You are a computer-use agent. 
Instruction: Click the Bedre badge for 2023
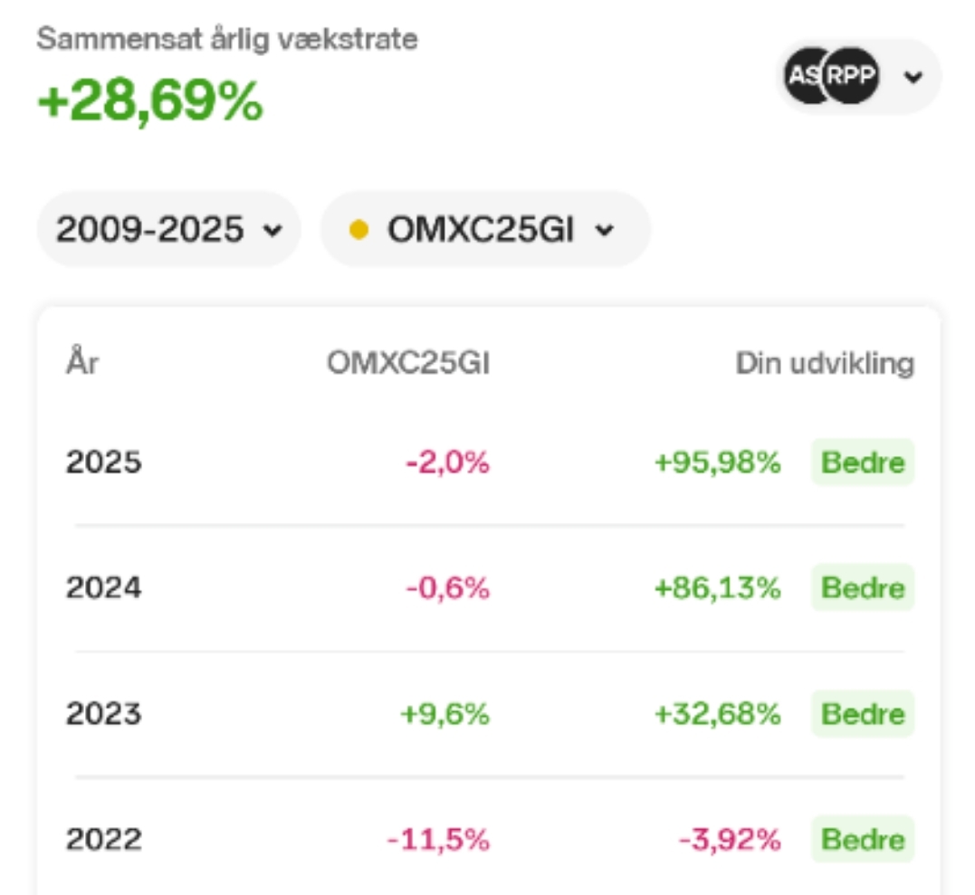[x=863, y=713]
